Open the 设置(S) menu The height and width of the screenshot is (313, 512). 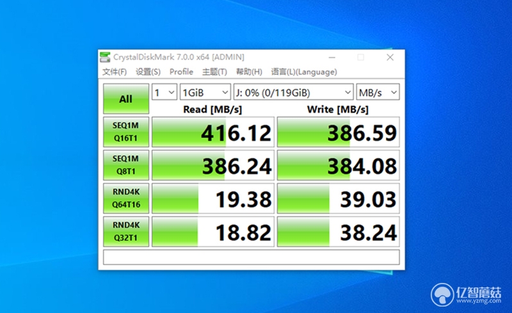coord(148,72)
